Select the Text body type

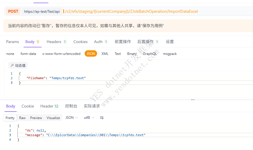coord(118,54)
